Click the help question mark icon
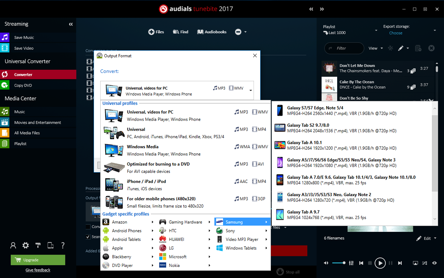 [x=63, y=245]
